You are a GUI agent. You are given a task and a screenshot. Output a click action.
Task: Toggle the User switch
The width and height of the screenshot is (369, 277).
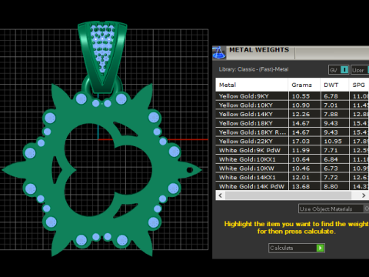coord(360,70)
